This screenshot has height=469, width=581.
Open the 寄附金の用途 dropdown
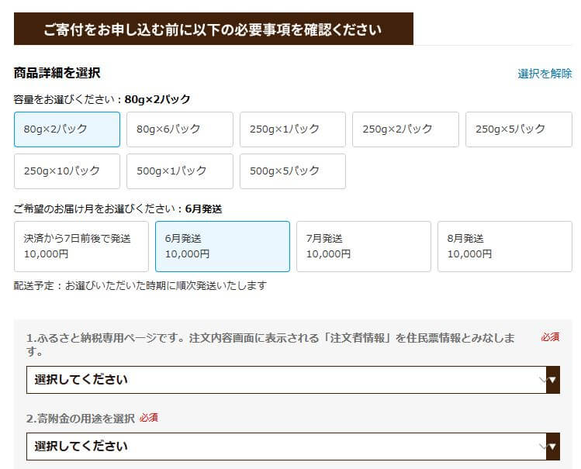coord(293,447)
